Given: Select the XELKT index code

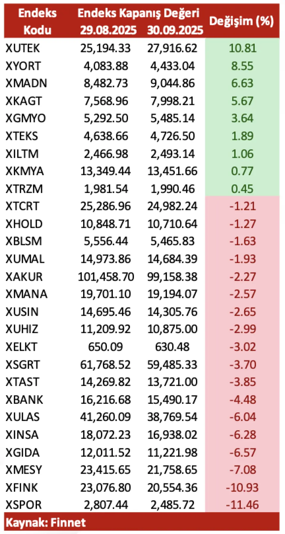Looking at the screenshot, I should tap(21, 347).
